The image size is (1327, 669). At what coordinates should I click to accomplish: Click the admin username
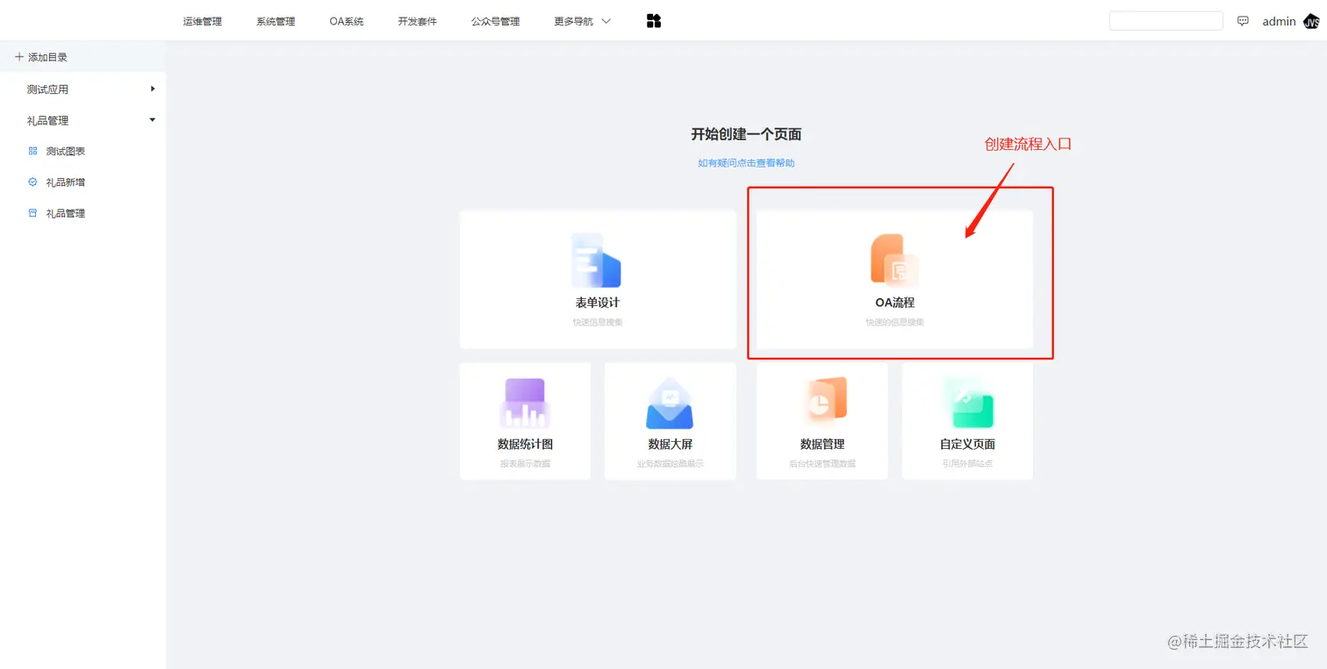(1279, 21)
